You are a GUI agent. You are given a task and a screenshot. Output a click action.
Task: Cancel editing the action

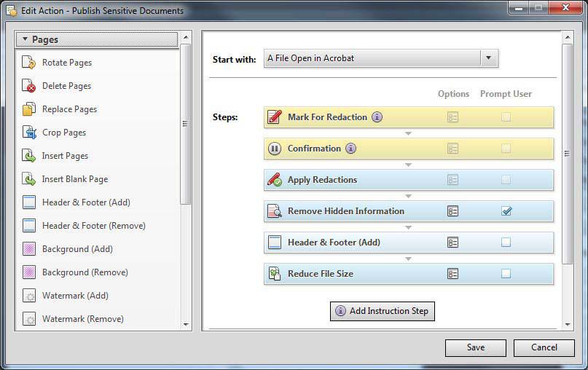[544, 347]
